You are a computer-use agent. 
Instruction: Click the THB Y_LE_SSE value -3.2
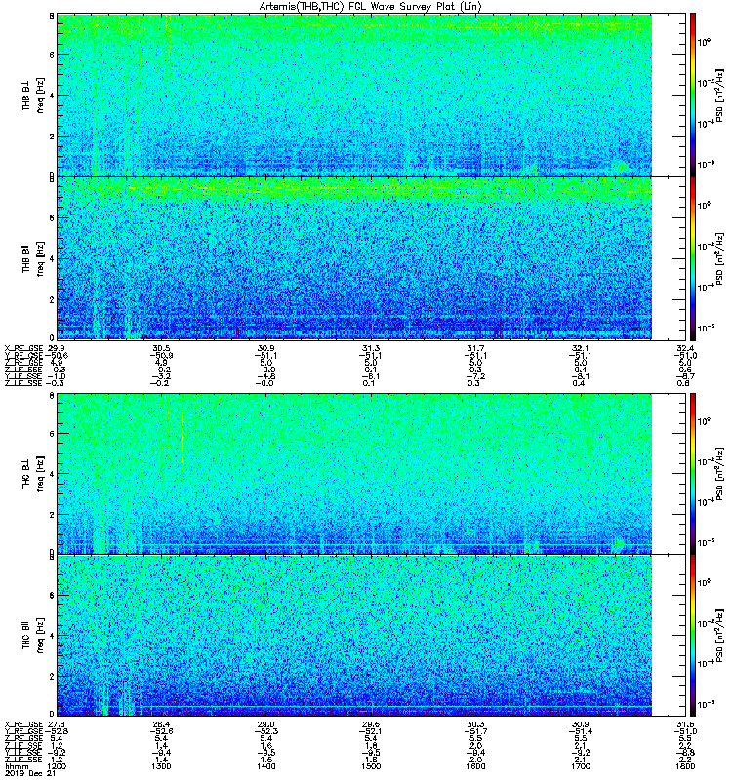[161, 376]
